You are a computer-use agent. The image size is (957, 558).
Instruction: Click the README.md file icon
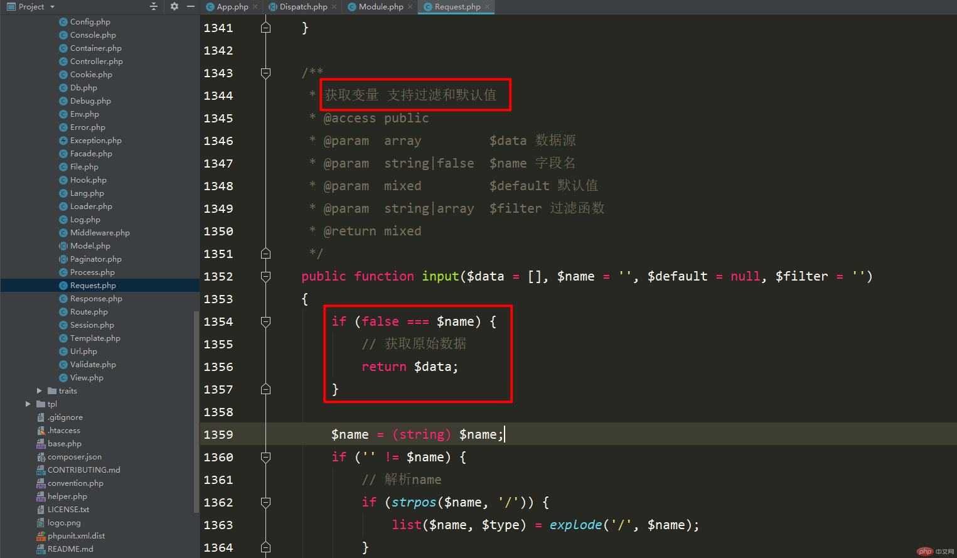(x=41, y=549)
